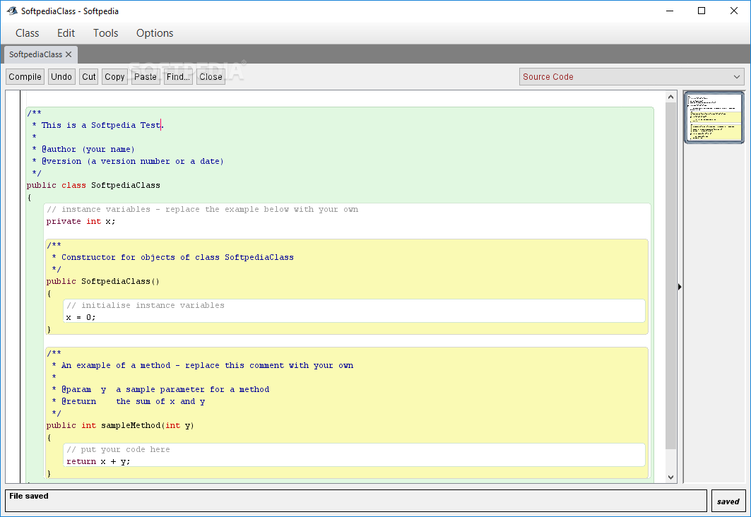Expand the Source Code dropdown

(x=632, y=76)
